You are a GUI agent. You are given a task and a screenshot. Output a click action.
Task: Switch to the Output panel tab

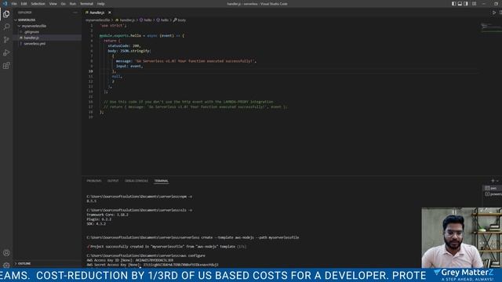113,181
